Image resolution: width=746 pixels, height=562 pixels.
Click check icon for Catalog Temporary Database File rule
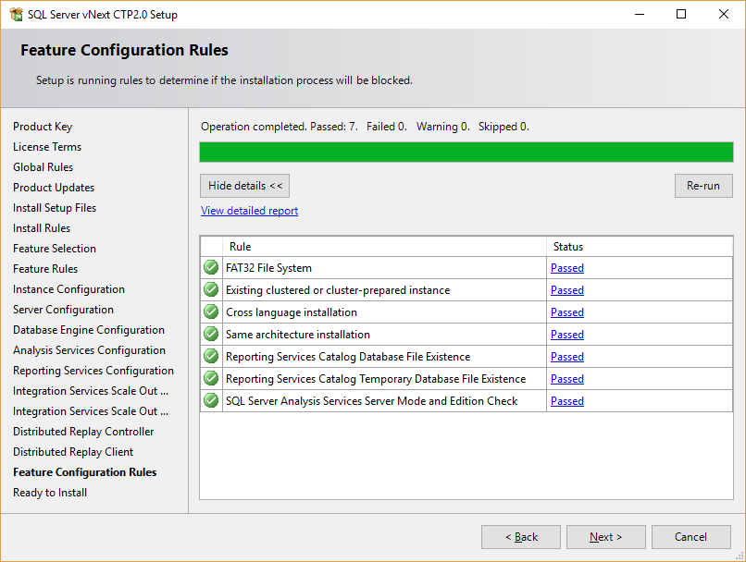(x=211, y=379)
